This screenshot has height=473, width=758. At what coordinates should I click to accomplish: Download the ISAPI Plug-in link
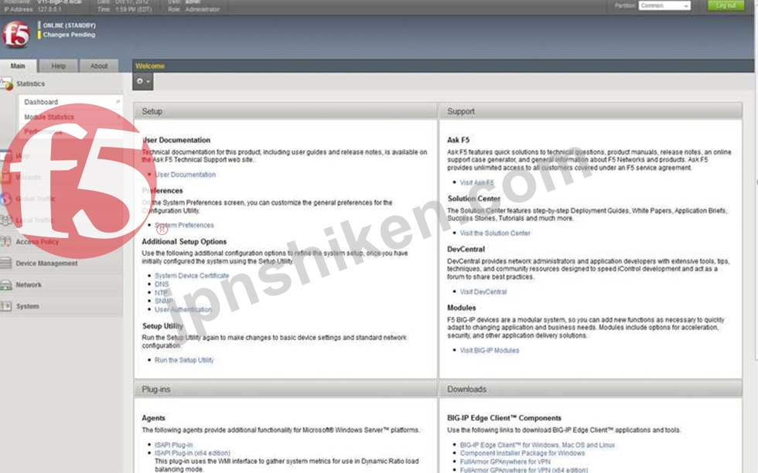(173, 445)
